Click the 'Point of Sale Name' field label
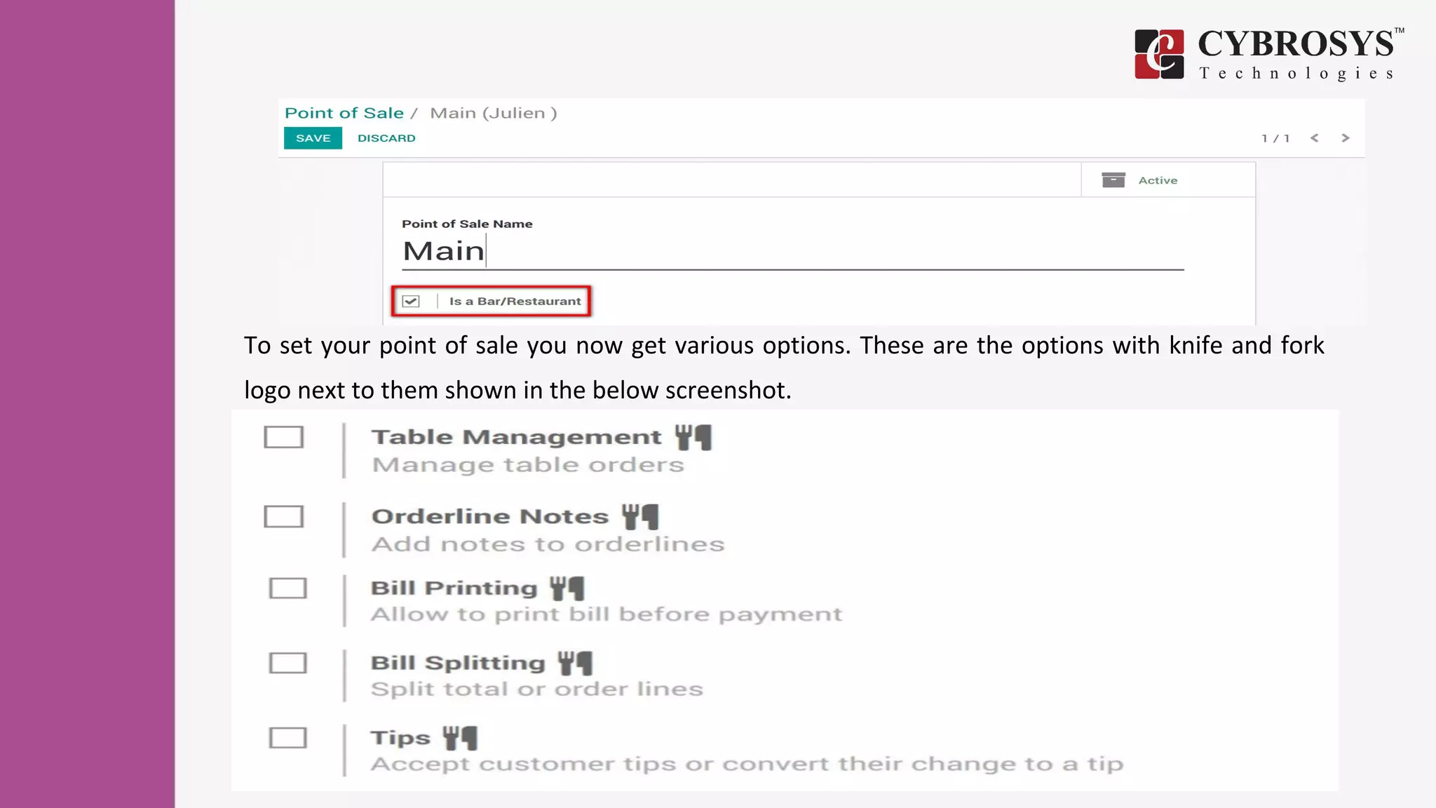Viewport: 1436px width, 808px height. pos(467,224)
